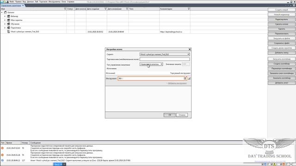Click the Создать новый button

pyautogui.click(x=282, y=10)
